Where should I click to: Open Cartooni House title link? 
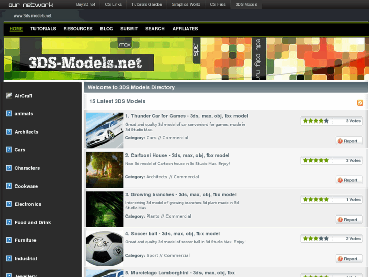(178, 155)
